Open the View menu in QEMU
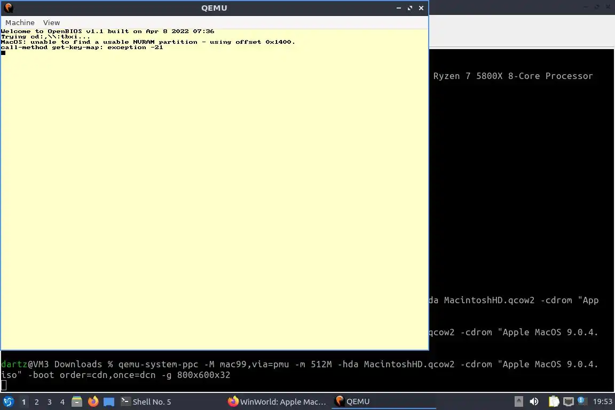The image size is (615, 410). click(x=51, y=23)
